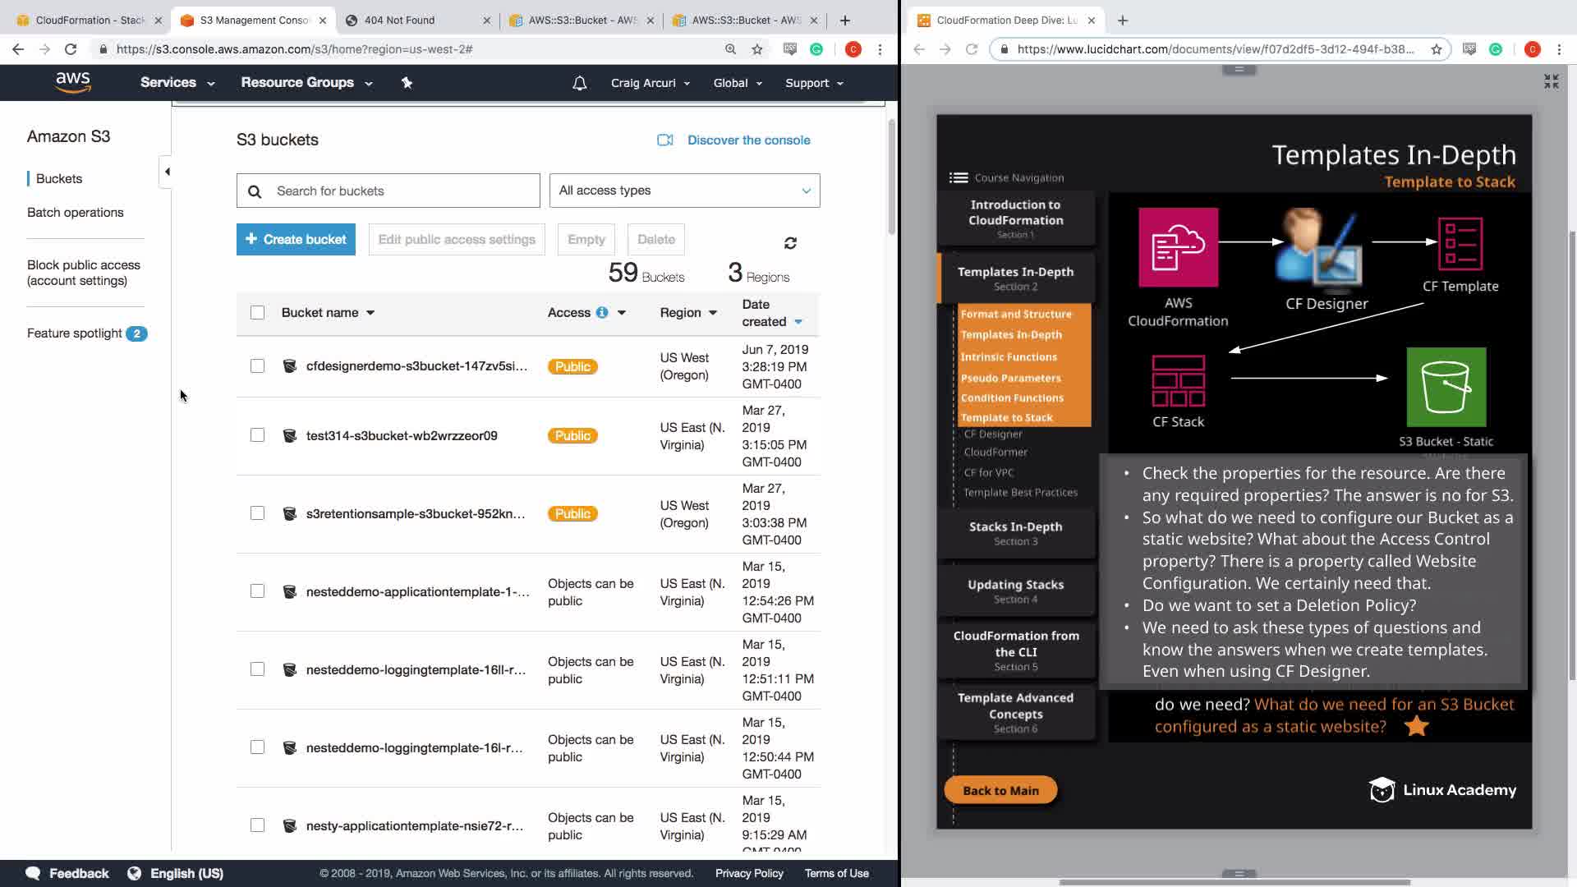Click the AWS logo home icon
Viewport: 1577px width, 887px height.
pyautogui.click(x=73, y=82)
